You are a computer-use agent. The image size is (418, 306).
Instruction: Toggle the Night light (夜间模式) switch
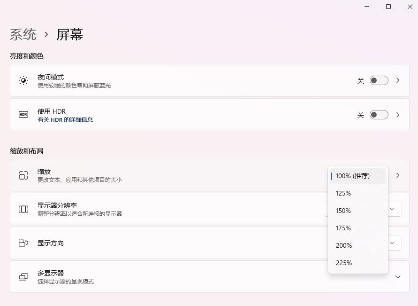click(x=379, y=80)
